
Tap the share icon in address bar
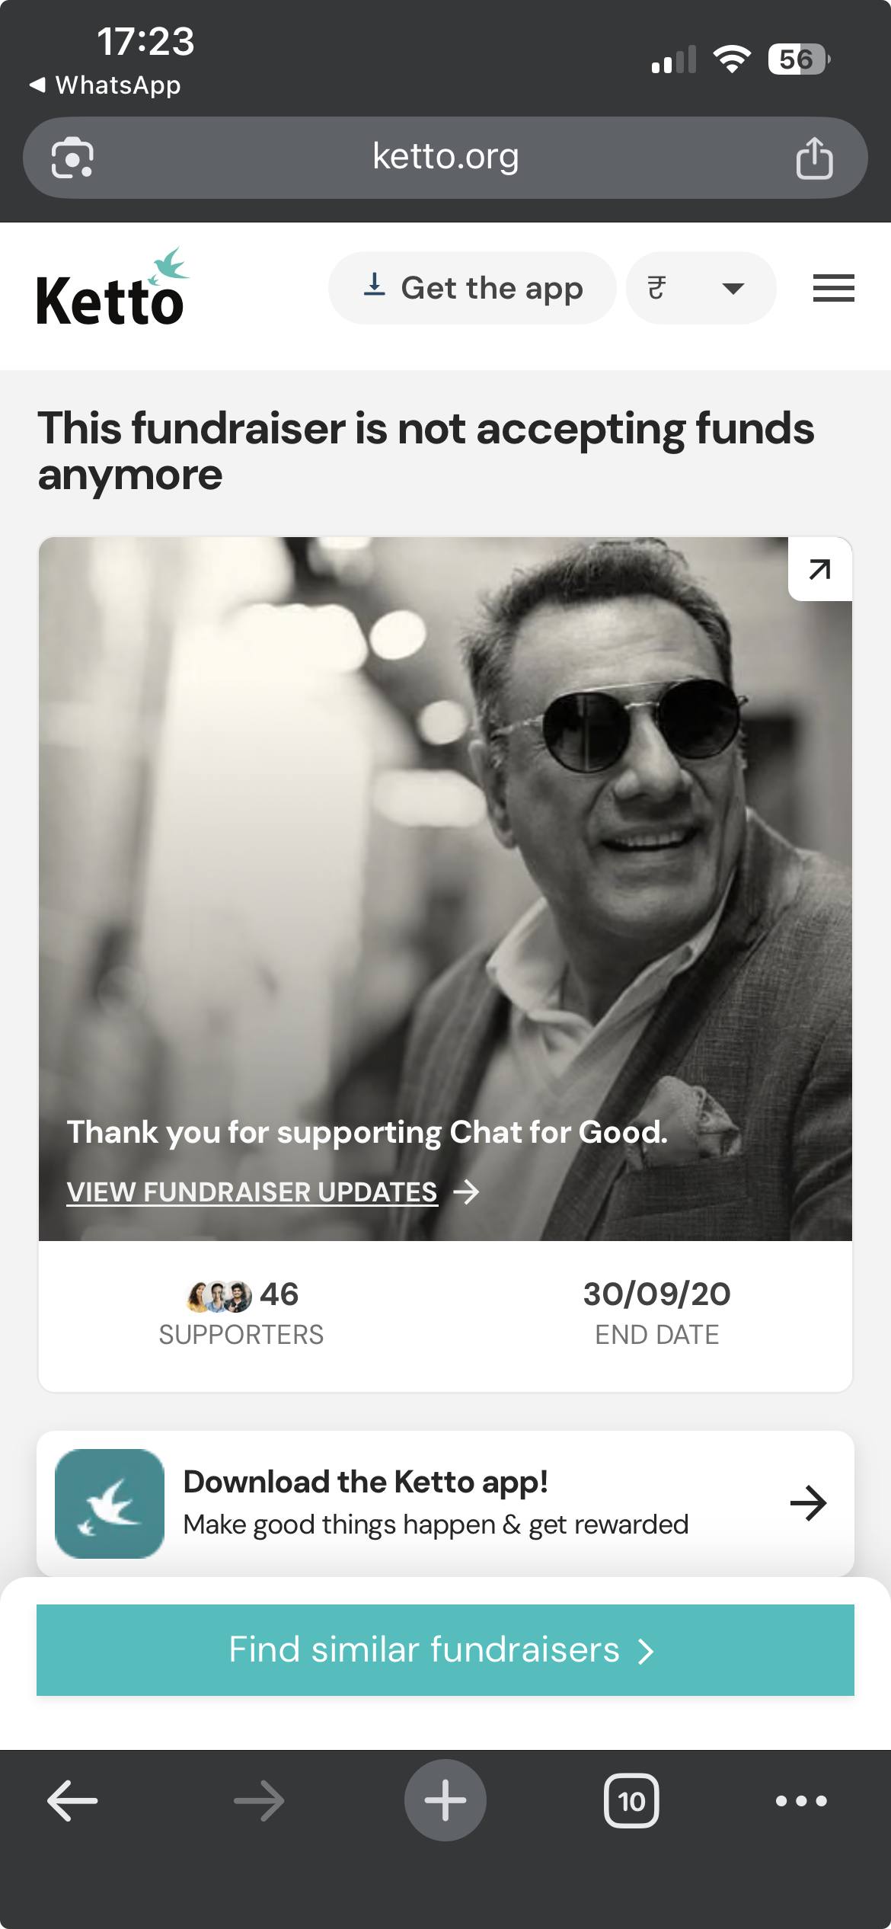point(814,158)
